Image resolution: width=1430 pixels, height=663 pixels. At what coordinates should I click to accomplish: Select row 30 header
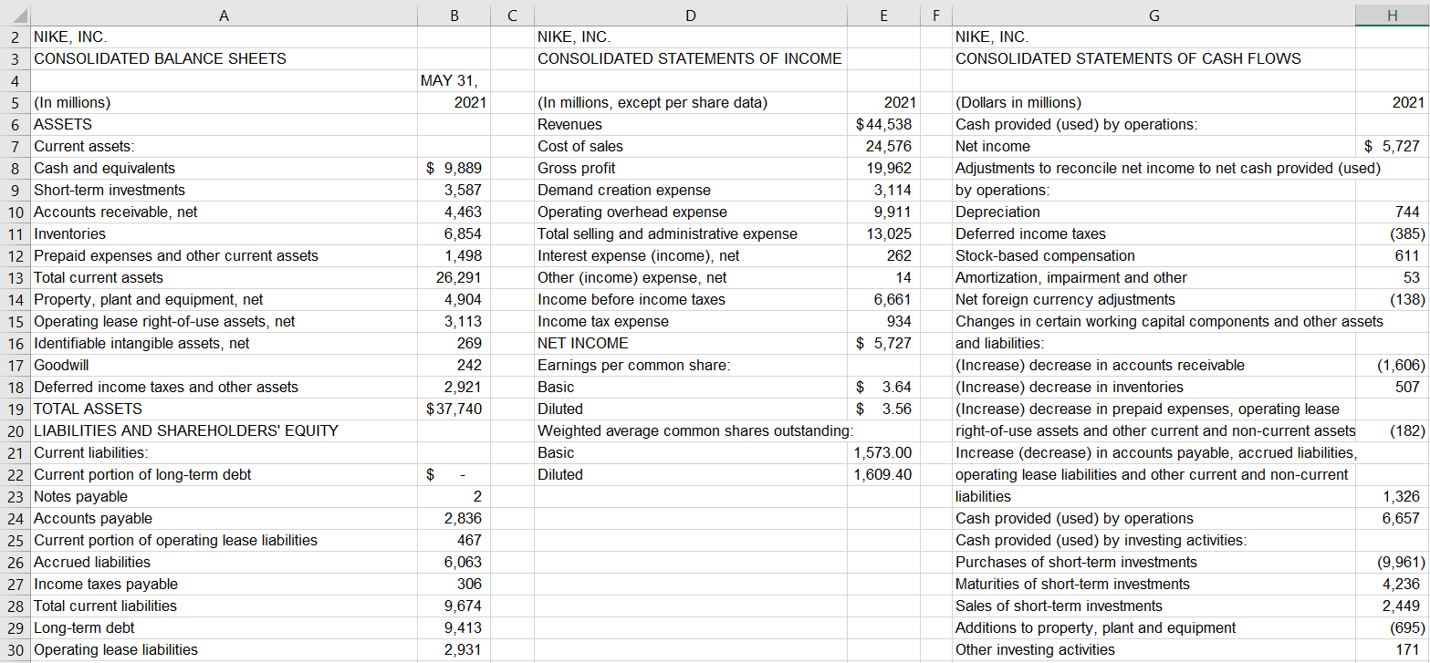pos(15,649)
